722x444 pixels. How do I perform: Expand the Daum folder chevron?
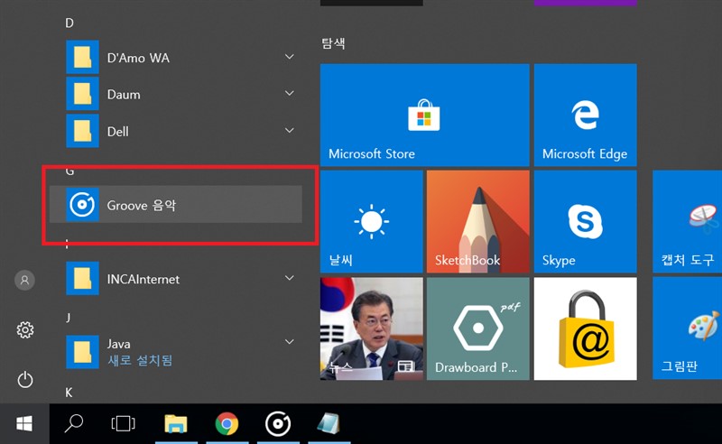[x=289, y=94]
